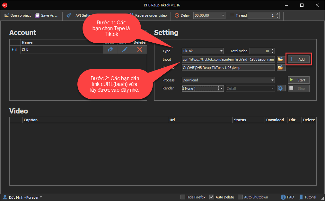The image size is (325, 201).
Task: Click the Delete column header in Video table
Action: [x=309, y=120]
